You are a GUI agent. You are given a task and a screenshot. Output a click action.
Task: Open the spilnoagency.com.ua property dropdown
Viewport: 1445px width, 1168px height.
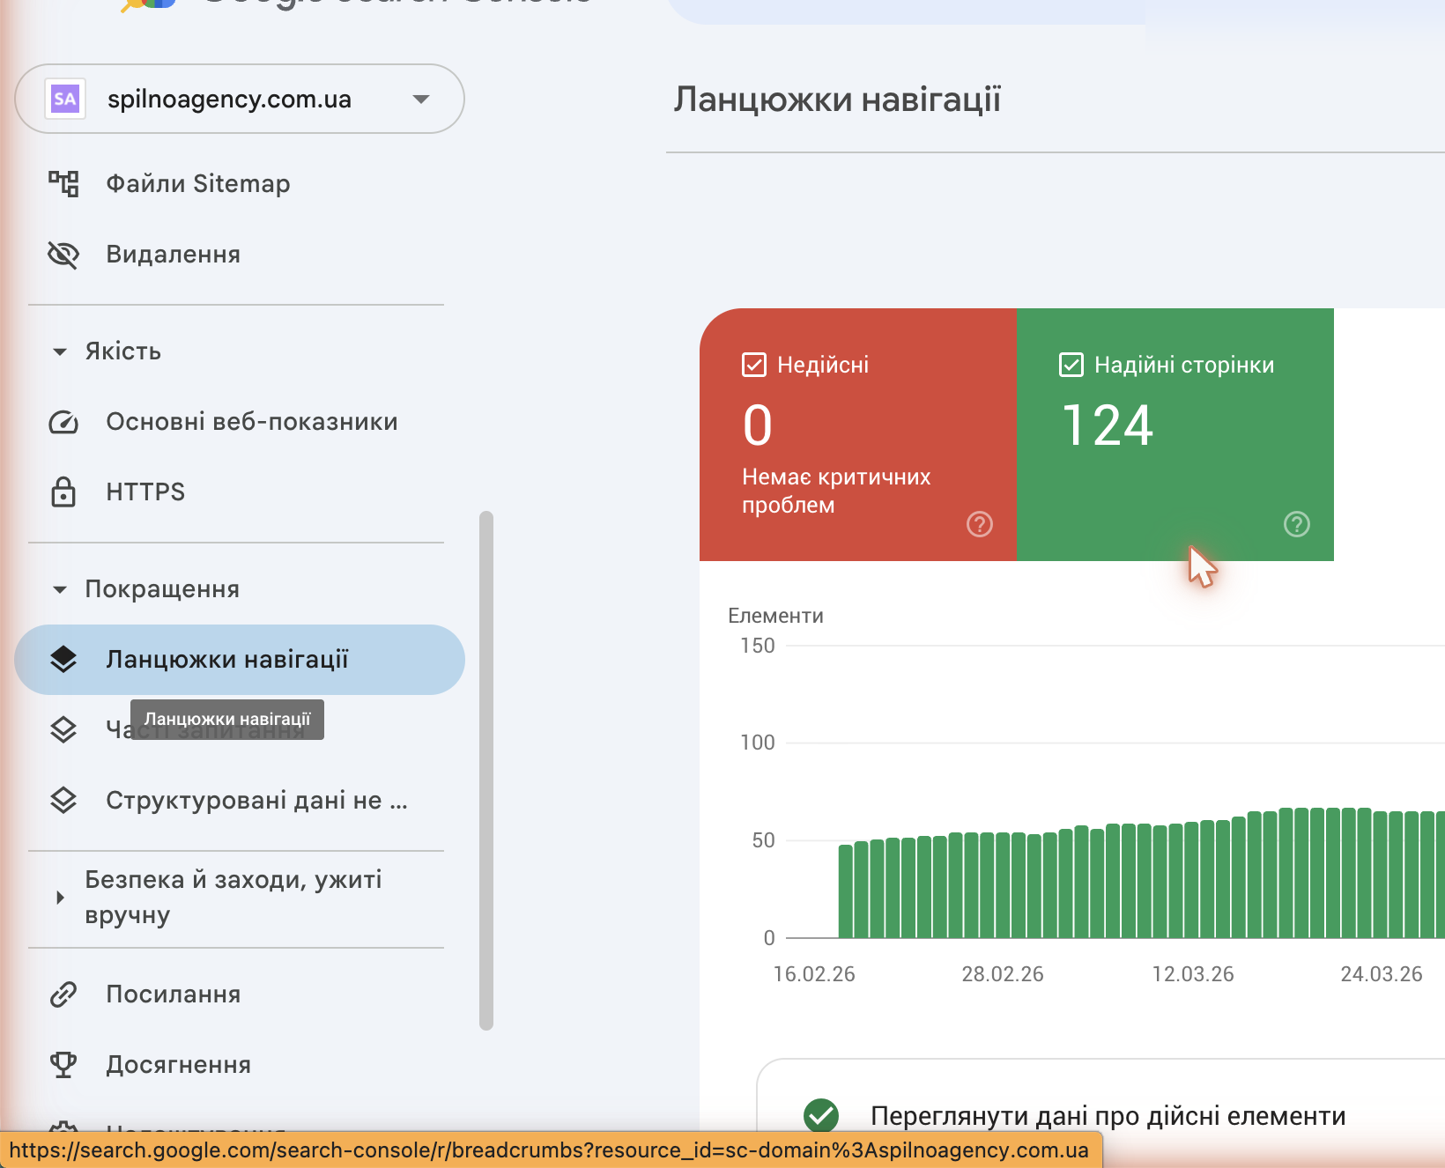click(x=240, y=99)
